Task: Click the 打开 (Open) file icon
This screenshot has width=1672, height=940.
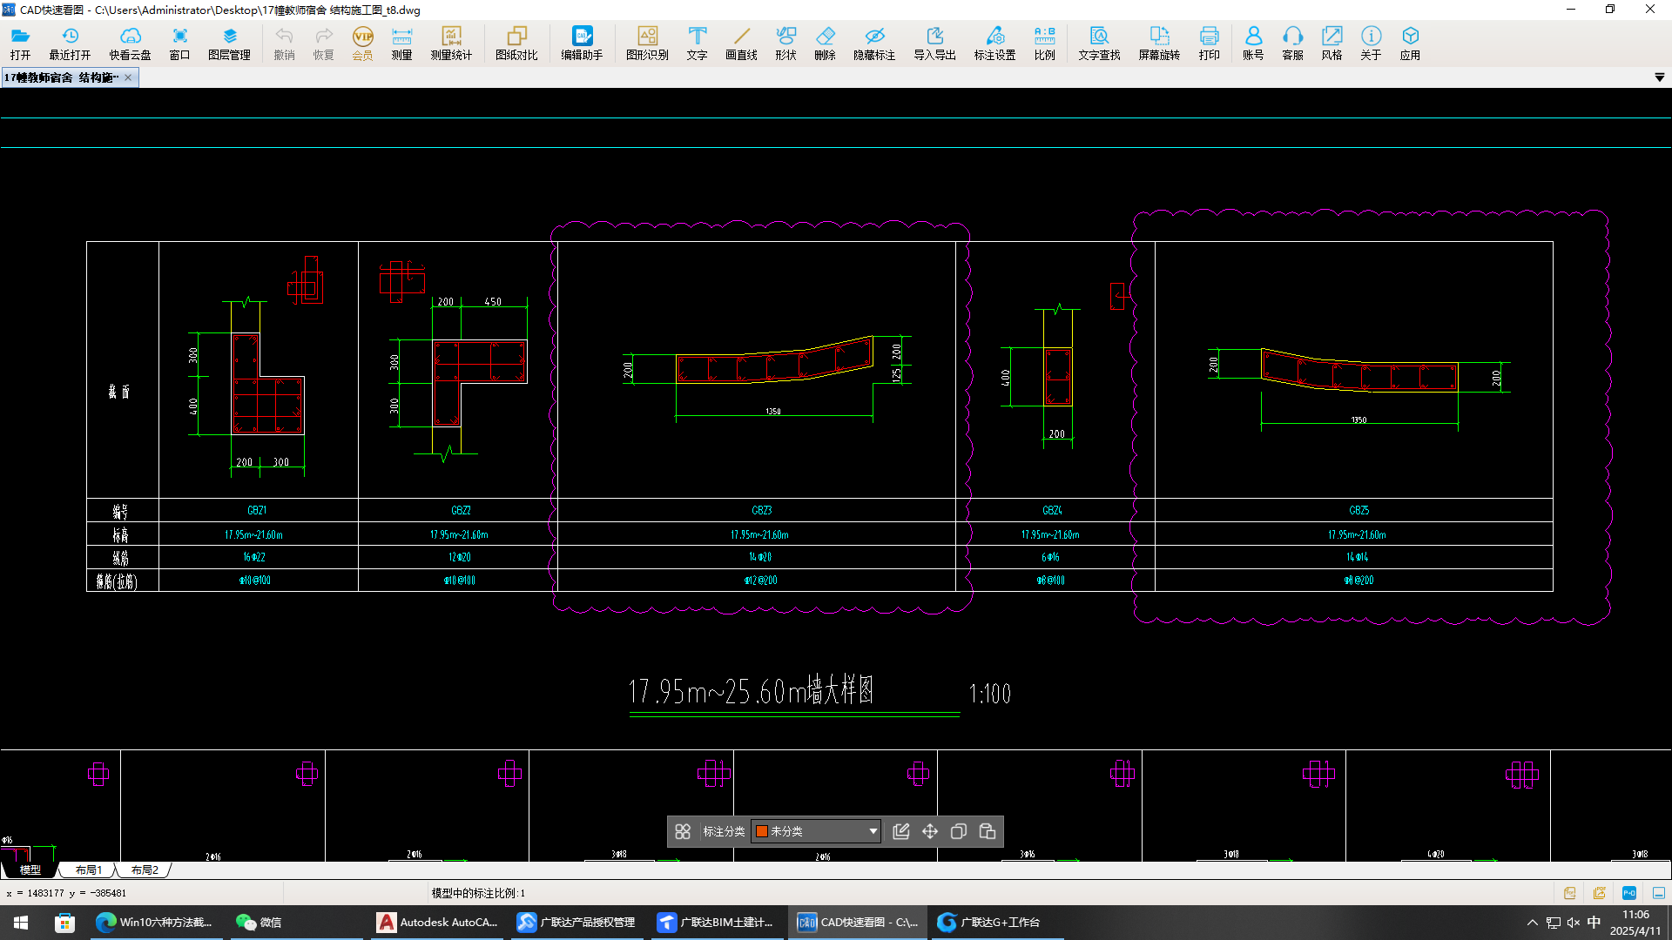Action: coord(20,43)
